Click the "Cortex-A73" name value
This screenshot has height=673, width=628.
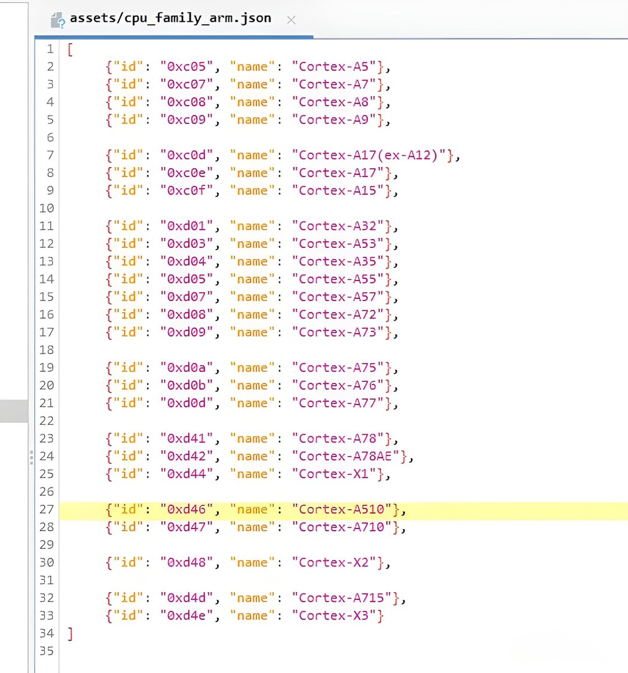(x=338, y=333)
